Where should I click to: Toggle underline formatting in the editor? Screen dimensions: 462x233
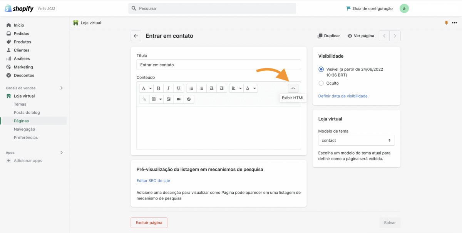[179, 88]
